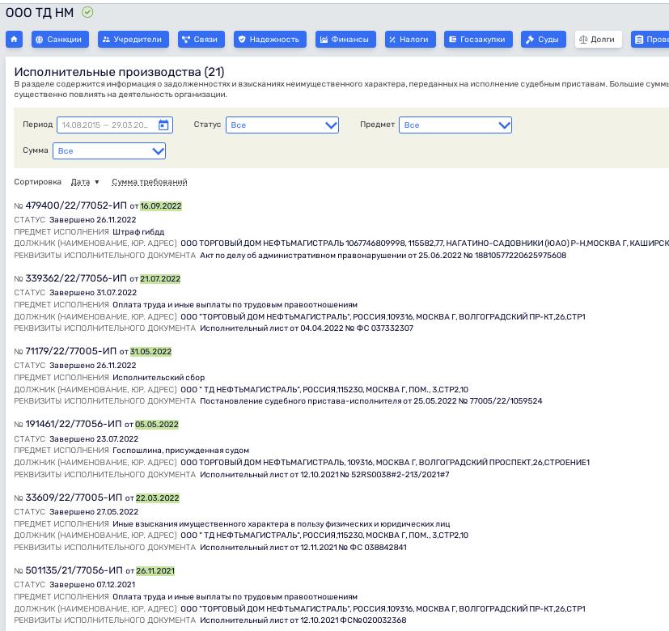Click the Период date range field
This screenshot has width=669, height=631.
click(115, 125)
